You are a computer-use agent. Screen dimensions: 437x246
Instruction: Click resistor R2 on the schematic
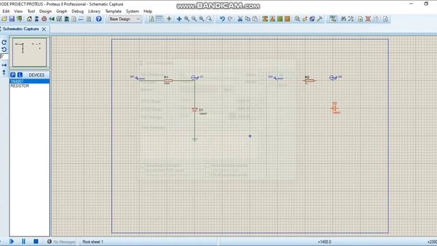(309, 81)
